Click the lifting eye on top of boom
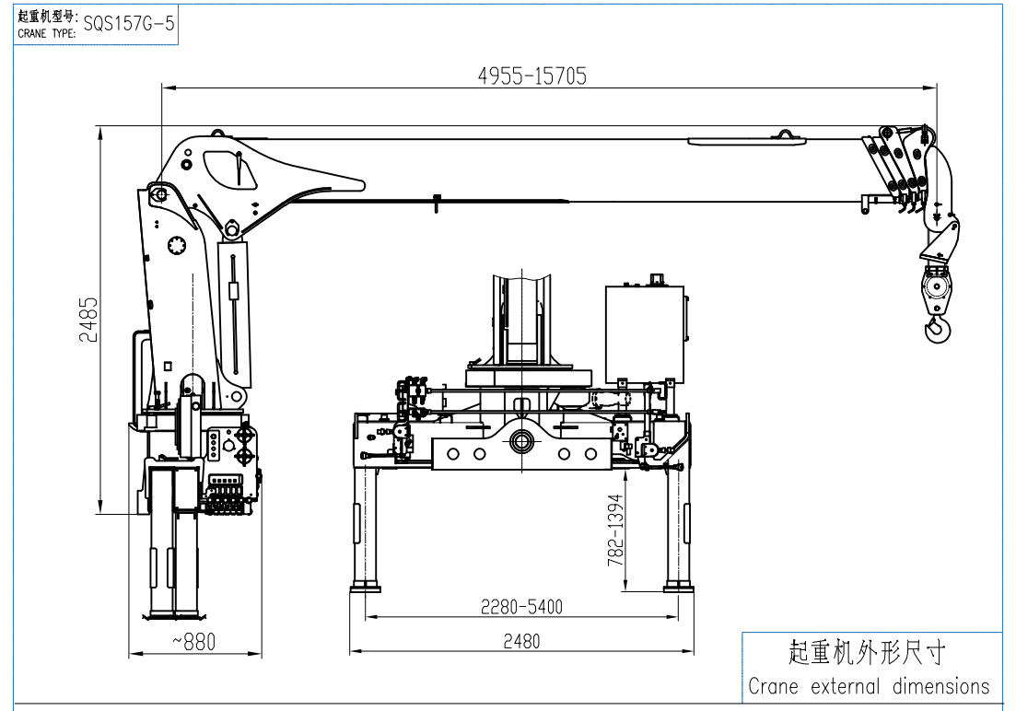The height and width of the screenshot is (711, 1016). click(x=786, y=135)
